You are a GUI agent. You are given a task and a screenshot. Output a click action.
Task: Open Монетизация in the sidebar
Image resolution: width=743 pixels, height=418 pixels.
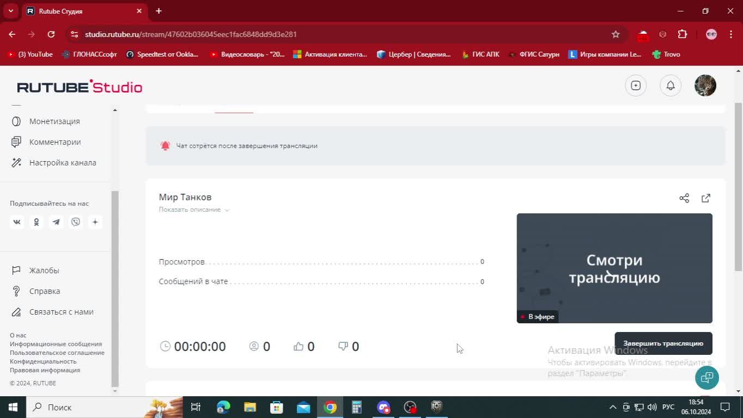[54, 121]
